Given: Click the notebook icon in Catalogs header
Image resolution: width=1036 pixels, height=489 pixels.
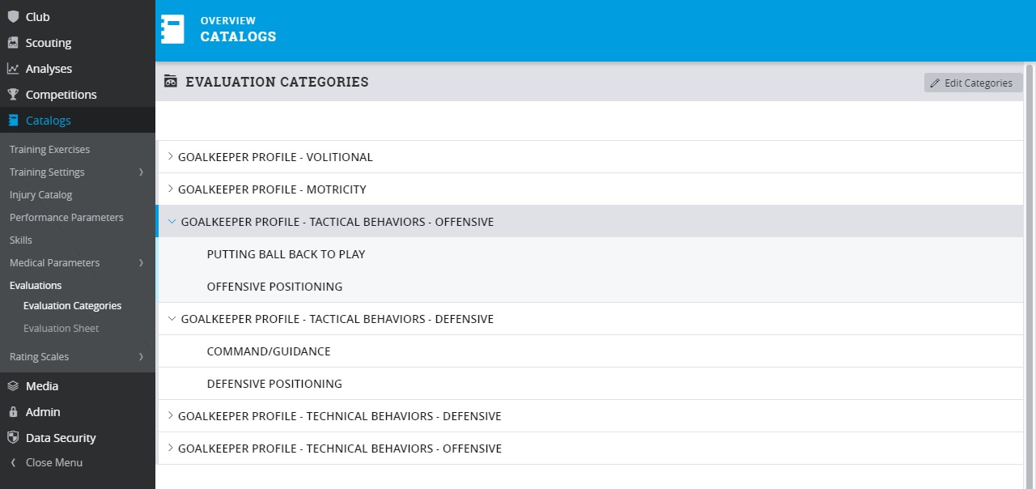Looking at the screenshot, I should [172, 29].
